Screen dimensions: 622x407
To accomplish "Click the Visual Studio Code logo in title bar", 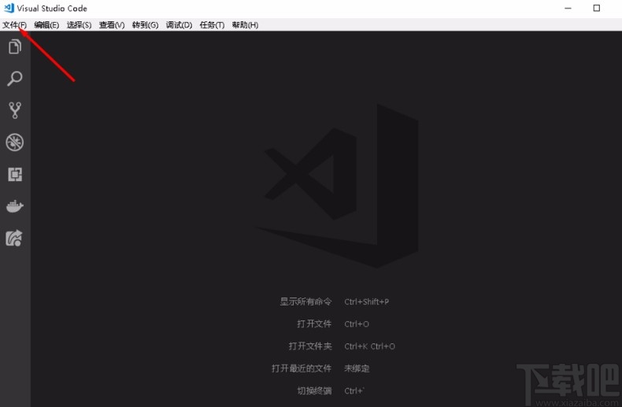I will pos(9,8).
